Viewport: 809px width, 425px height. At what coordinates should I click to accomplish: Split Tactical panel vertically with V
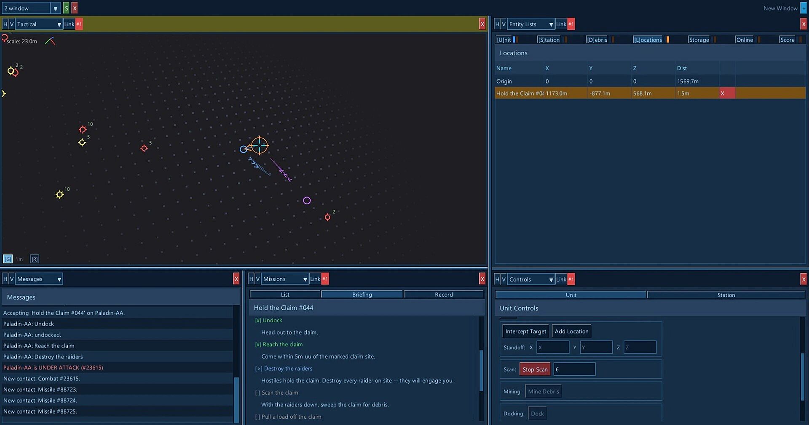(12, 24)
